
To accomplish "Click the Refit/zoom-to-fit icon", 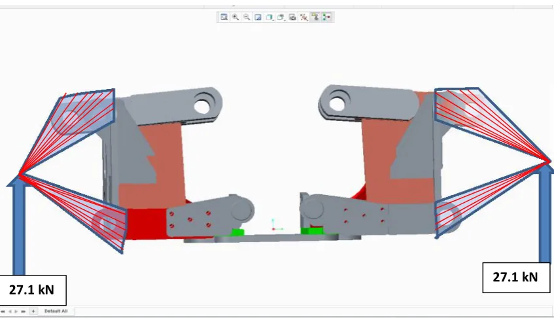I will pyautogui.click(x=224, y=17).
